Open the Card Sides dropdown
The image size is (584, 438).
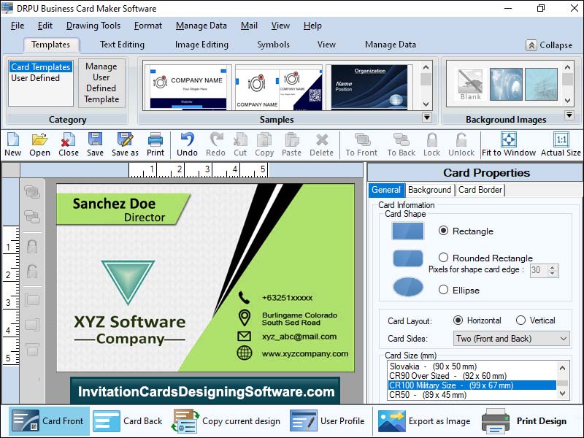pyautogui.click(x=562, y=339)
